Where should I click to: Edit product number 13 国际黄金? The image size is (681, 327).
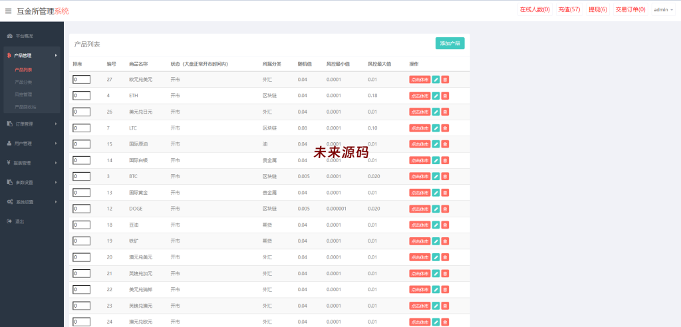point(436,192)
